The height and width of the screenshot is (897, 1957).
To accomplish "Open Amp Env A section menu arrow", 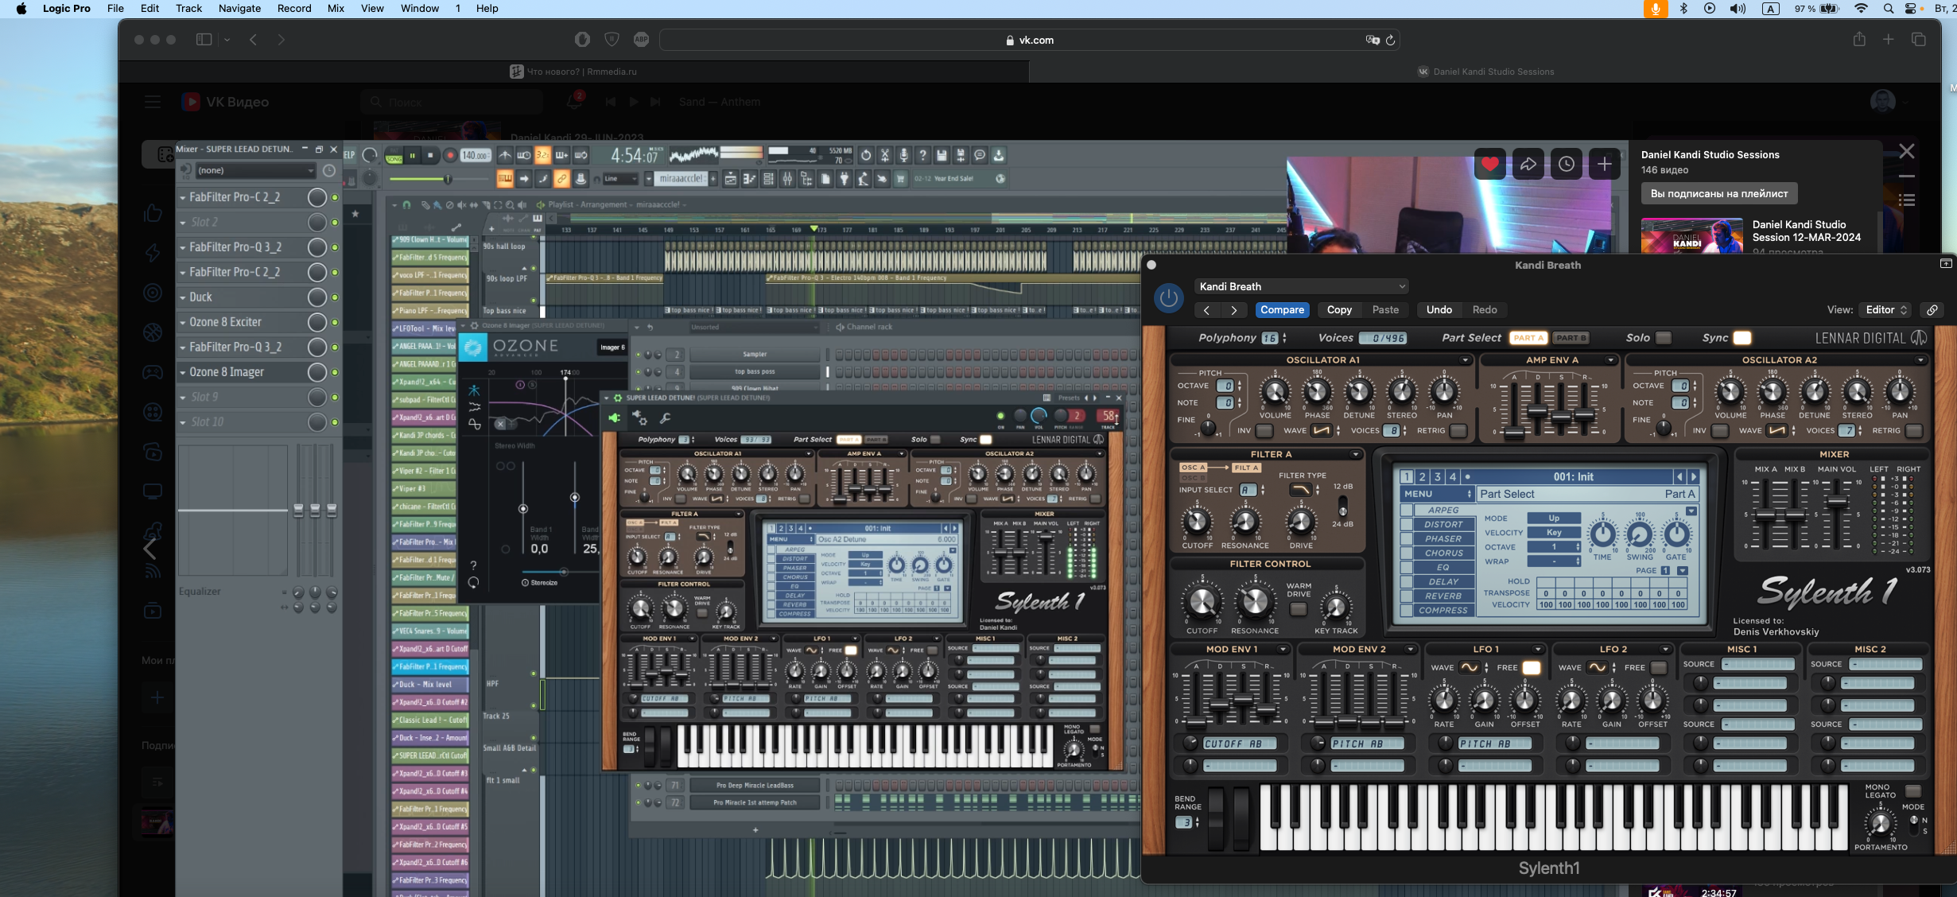I will (x=1611, y=360).
